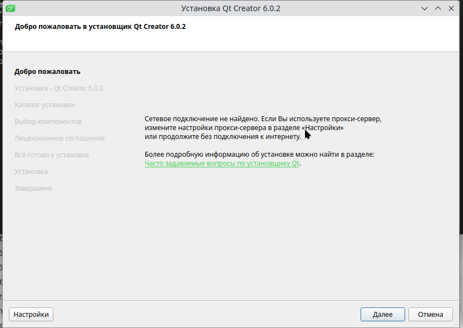Click the "Более подробную информацию" text line

tap(259, 155)
